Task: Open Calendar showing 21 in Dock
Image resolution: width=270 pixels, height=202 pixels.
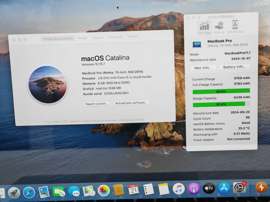Action: pos(133,189)
